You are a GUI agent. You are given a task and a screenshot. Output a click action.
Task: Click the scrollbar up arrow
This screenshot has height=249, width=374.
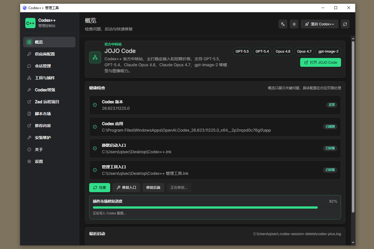coord(353,39)
